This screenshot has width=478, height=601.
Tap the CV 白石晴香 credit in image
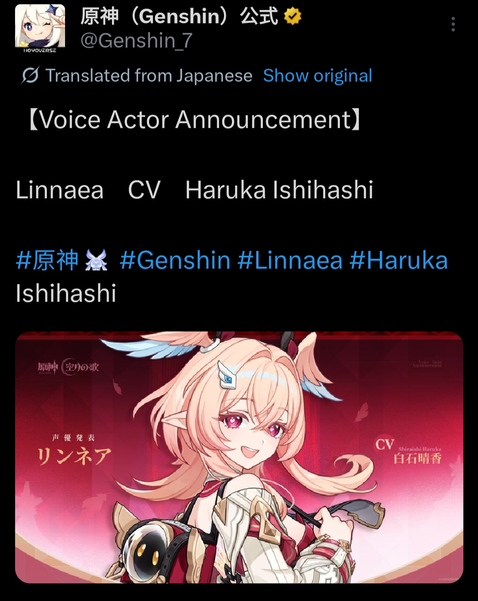click(409, 452)
